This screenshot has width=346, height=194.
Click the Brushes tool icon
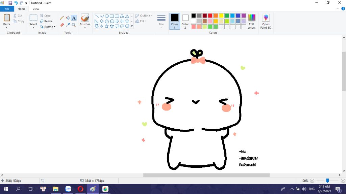point(85,18)
